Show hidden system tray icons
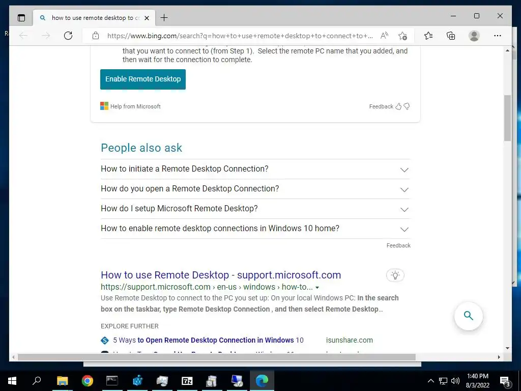This screenshot has width=521, height=391. click(x=430, y=381)
